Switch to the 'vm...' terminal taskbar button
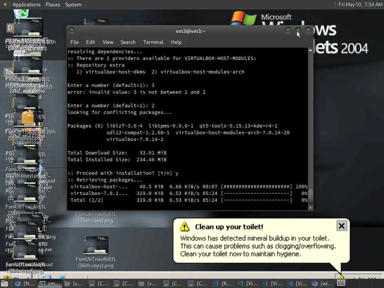Image resolution: width=384 pixels, height=288 pixels. [50, 283]
